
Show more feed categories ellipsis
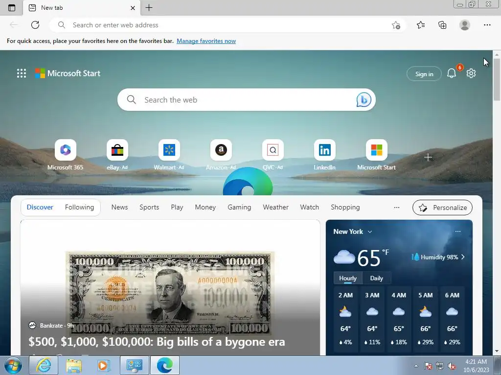tap(396, 208)
